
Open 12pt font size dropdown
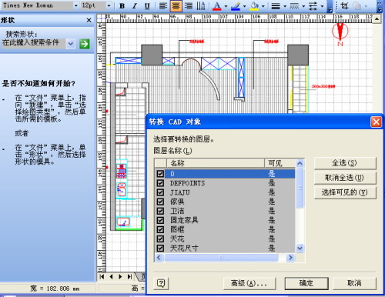109,5
